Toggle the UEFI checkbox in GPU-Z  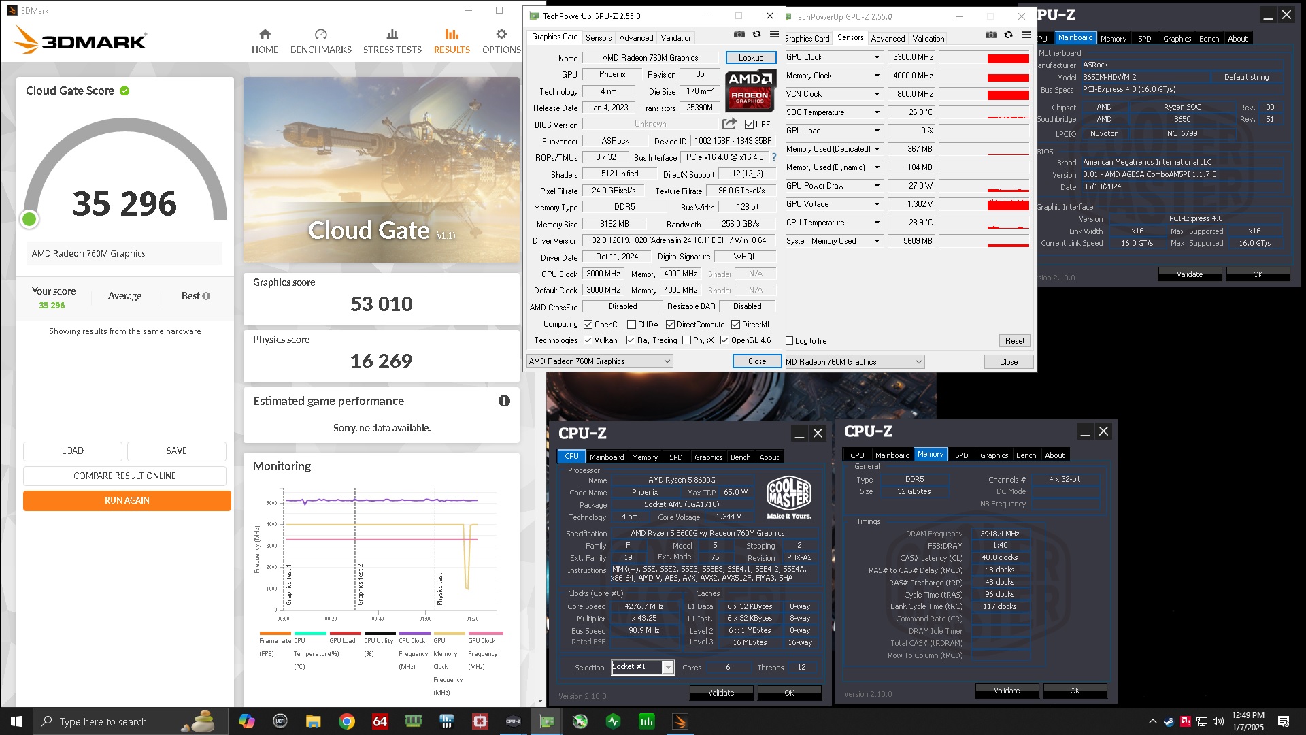(x=749, y=125)
